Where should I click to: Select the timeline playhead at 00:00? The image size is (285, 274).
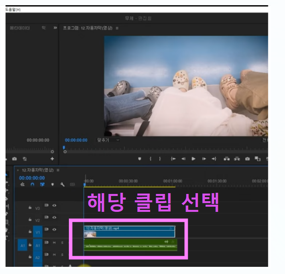coord(85,185)
